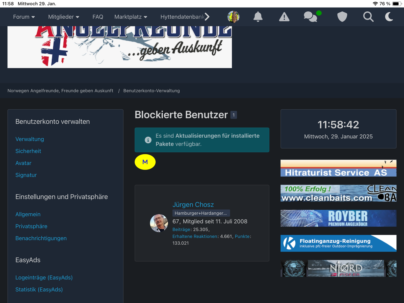Screen dimensions: 404x303
Task: Go to Privatsphäre settings
Action: tap(31, 226)
